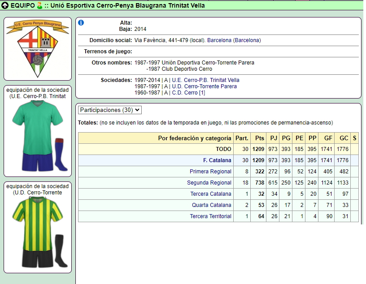Open the first Barcelona city link

tap(219, 40)
